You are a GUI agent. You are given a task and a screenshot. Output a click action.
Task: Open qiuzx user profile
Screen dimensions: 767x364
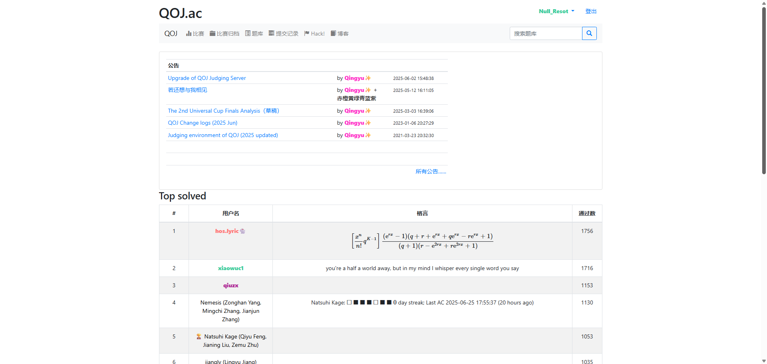[x=231, y=285]
